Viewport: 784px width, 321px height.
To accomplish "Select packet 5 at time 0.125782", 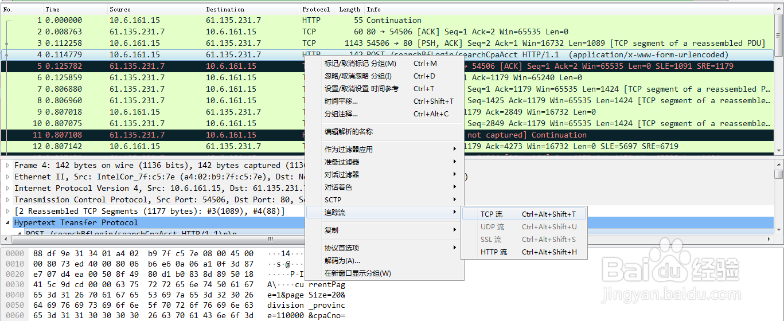I will click(x=387, y=66).
